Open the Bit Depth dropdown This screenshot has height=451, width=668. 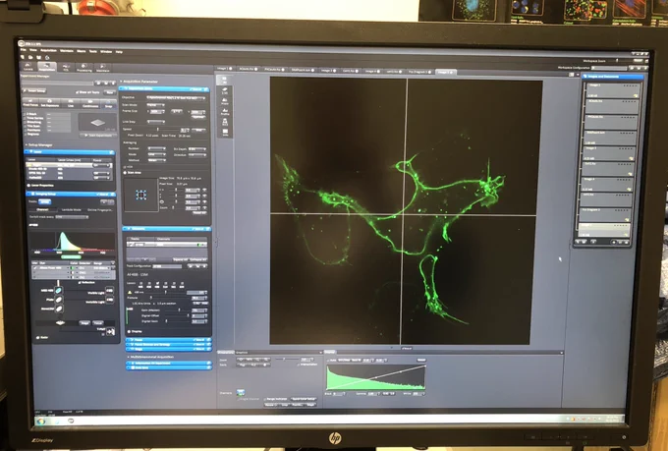pyautogui.click(x=197, y=148)
